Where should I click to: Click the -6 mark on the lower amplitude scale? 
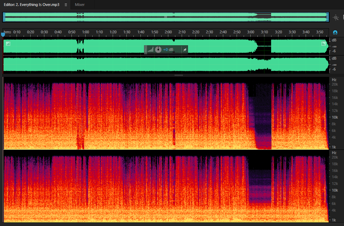334,69
